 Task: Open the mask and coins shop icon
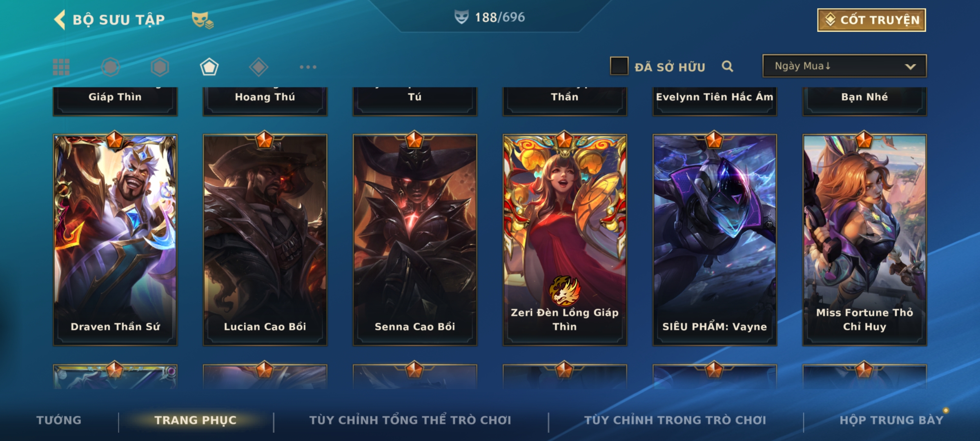coord(203,20)
